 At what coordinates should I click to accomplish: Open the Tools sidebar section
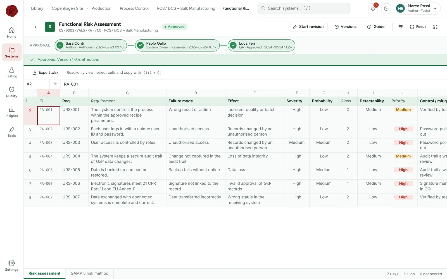(11, 132)
